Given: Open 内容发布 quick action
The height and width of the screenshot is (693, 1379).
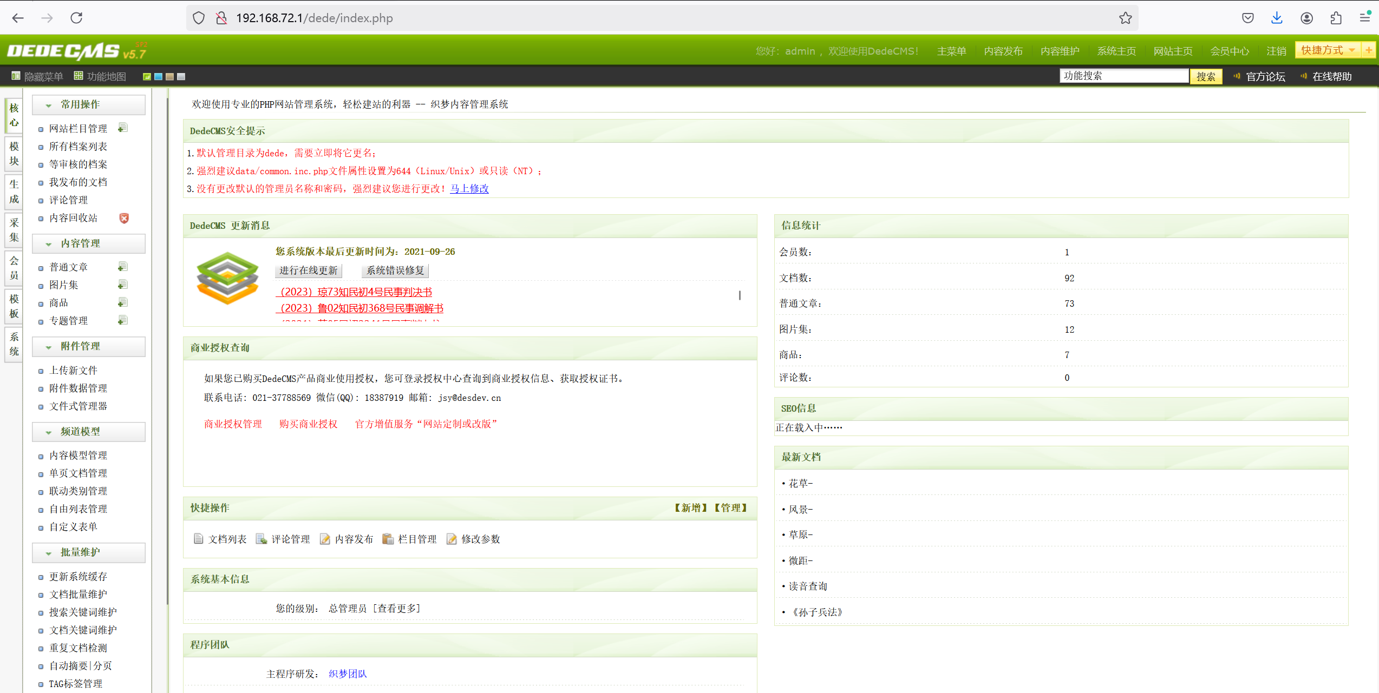Looking at the screenshot, I should point(347,539).
